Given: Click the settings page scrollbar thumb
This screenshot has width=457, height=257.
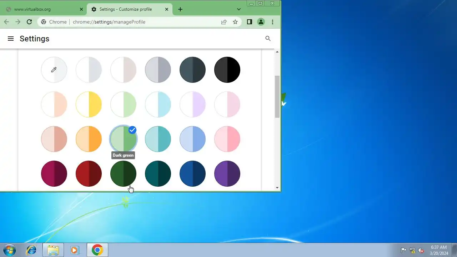Looking at the screenshot, I should pyautogui.click(x=277, y=97).
